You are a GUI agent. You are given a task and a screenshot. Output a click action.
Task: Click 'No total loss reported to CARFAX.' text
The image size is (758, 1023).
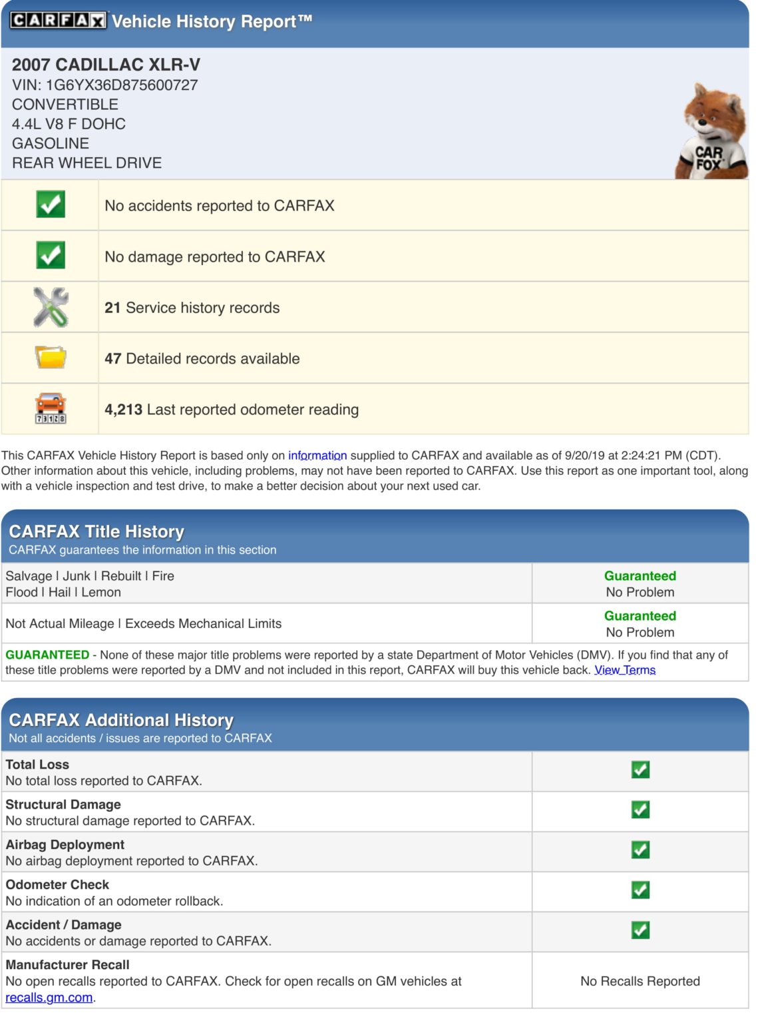click(104, 781)
